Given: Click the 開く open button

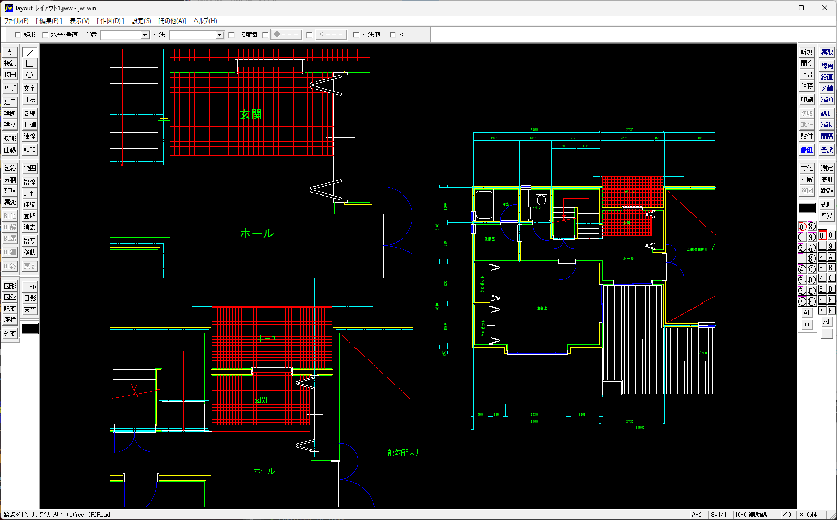Looking at the screenshot, I should point(807,63).
